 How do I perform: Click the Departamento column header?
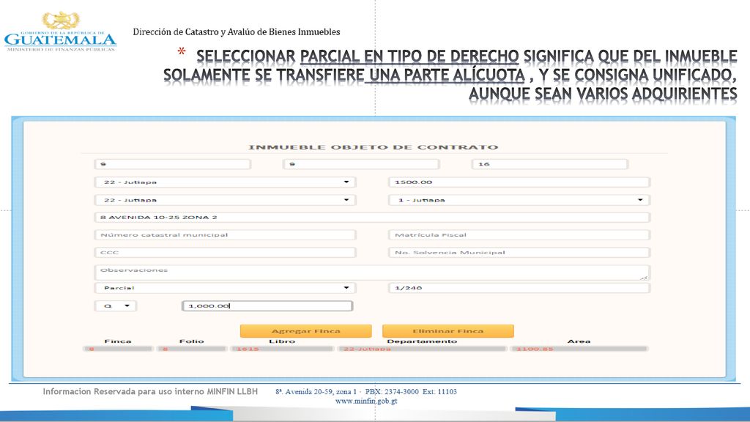click(x=422, y=341)
